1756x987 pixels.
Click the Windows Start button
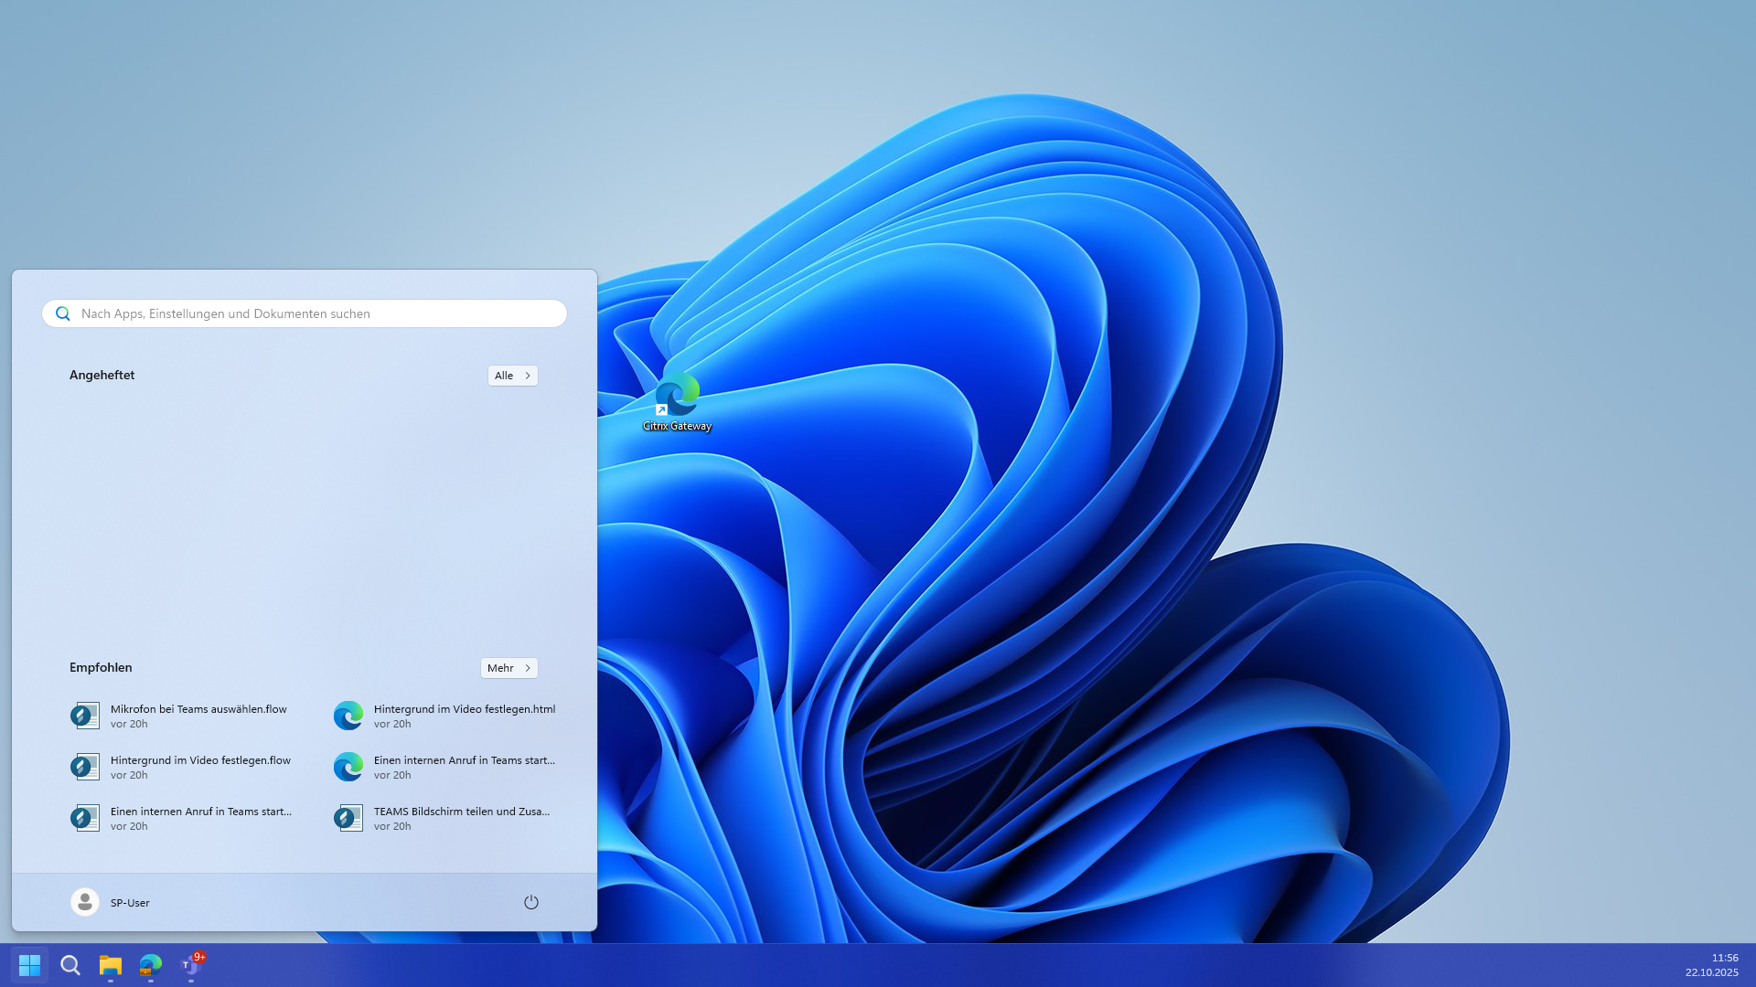[29, 965]
